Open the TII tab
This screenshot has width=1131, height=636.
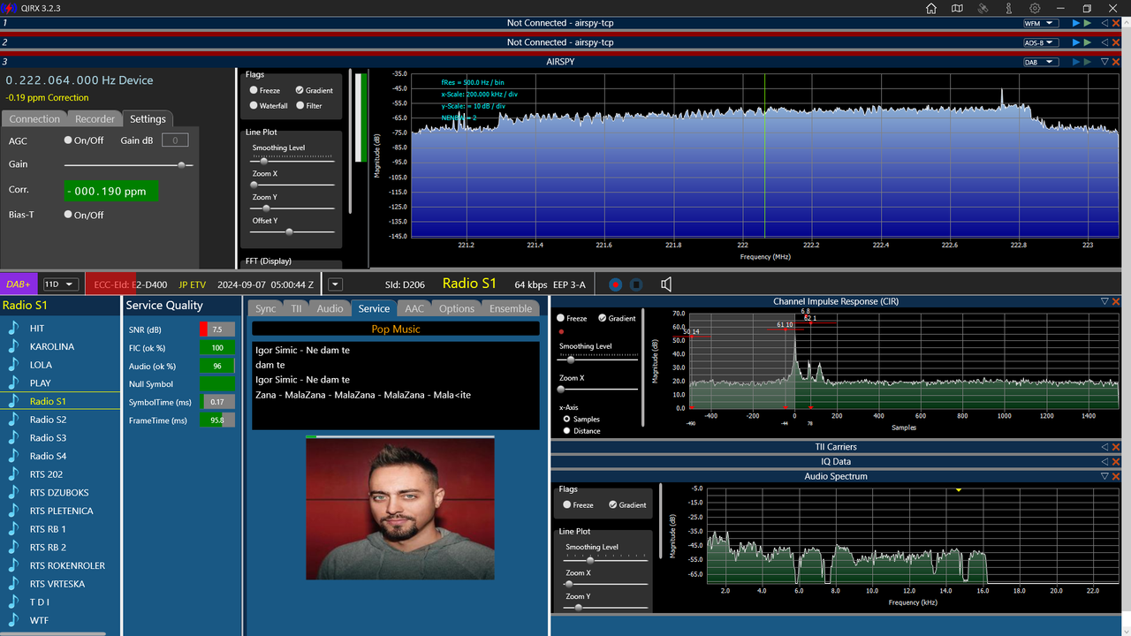click(x=296, y=308)
